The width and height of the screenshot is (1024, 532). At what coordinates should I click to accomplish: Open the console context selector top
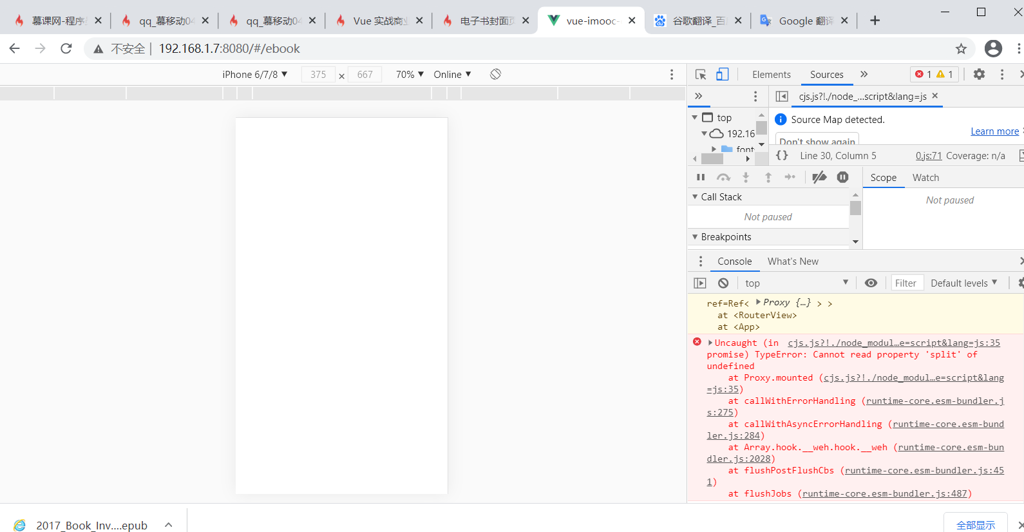pos(797,283)
